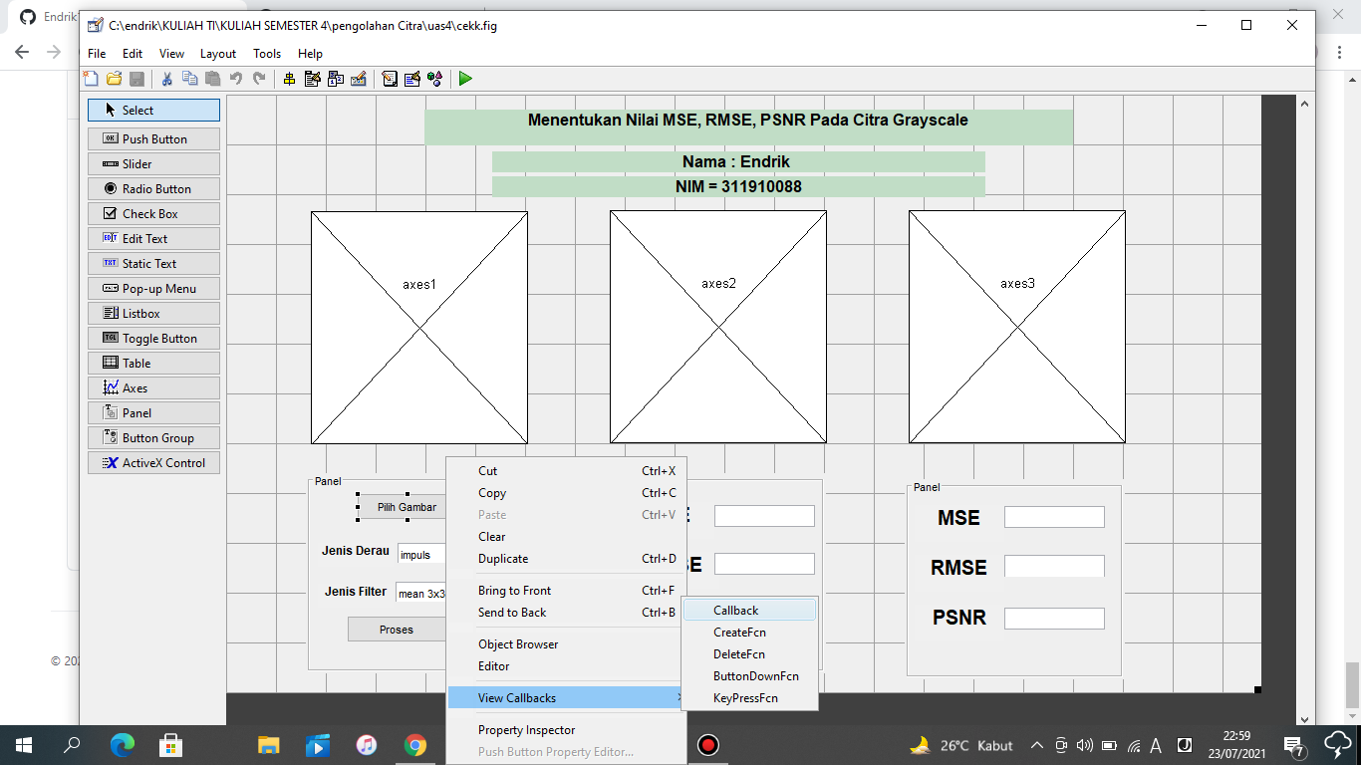1361x765 pixels.
Task: Click the Editor icon in the toolbar
Action: 389,79
